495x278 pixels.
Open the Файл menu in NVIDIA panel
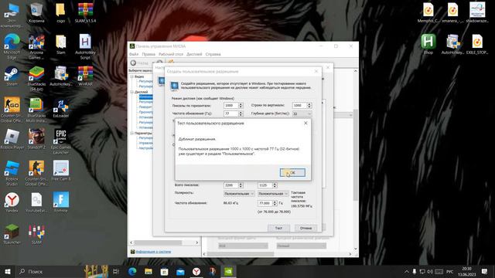(134, 54)
